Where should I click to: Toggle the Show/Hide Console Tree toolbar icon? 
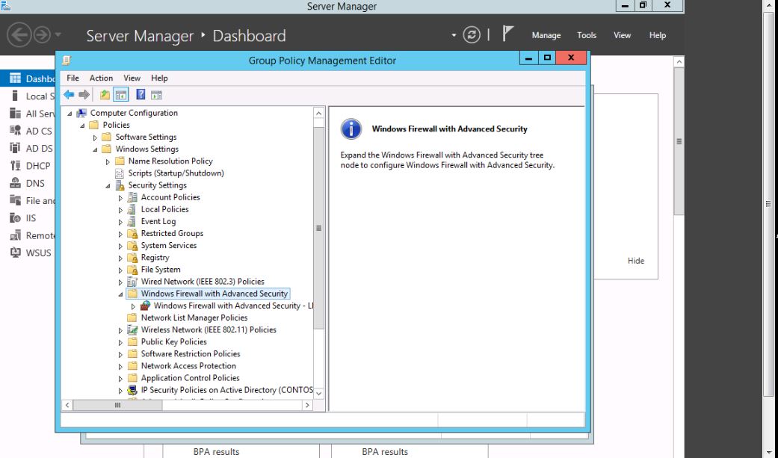click(120, 95)
